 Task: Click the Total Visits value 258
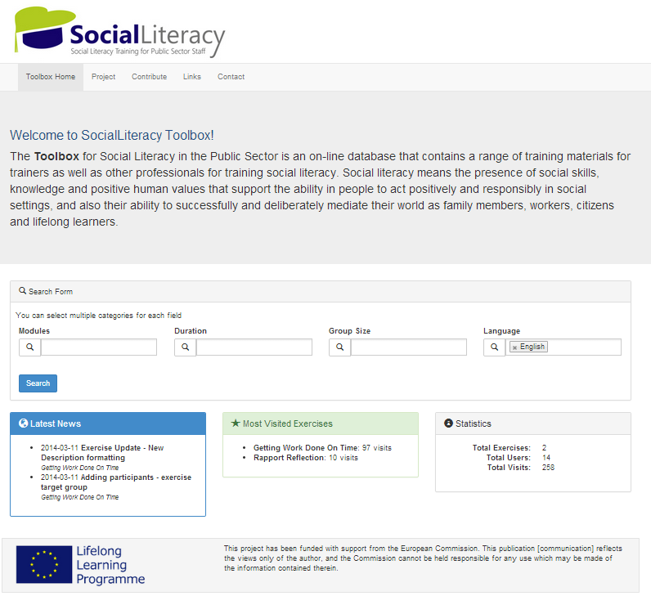pos(548,468)
